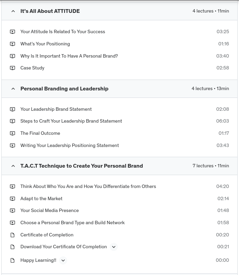
Task: Click video icon beside Case Study lecture
Action: [12, 68]
